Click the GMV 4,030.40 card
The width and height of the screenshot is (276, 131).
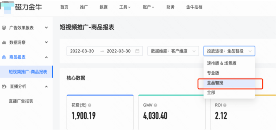coord(172,112)
